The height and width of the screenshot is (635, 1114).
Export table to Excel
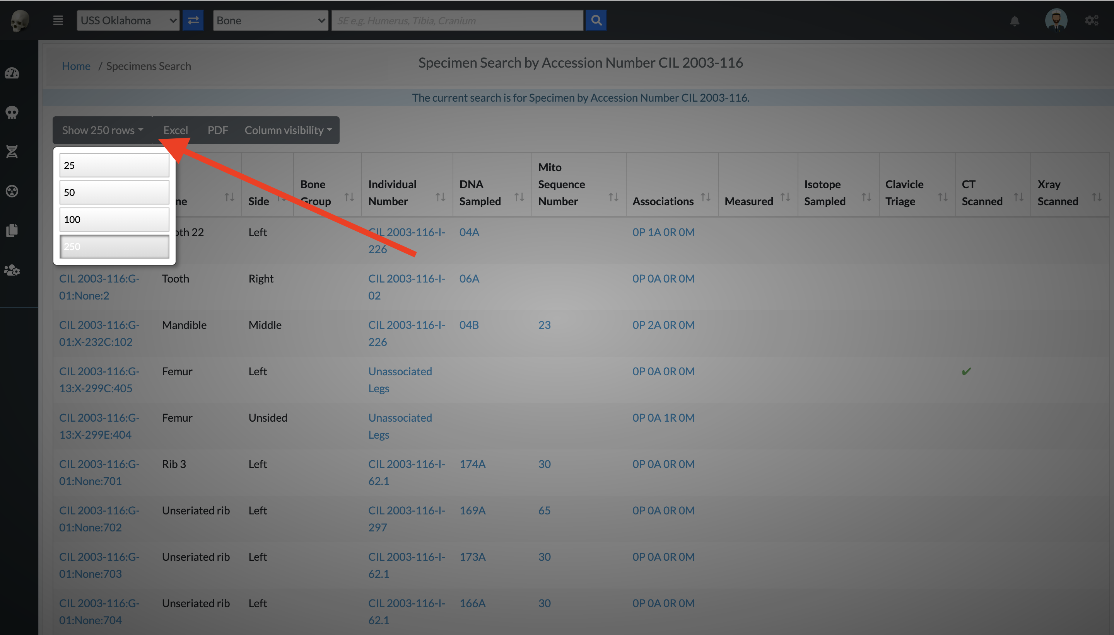pos(175,130)
